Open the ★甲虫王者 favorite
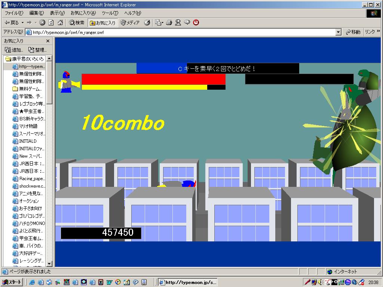The image size is (383, 287). pos(28,111)
